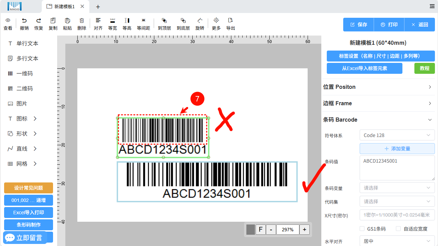This screenshot has height=246, width=438.
Task: Add a 单行文本 single-line text element
Action: [x=23, y=43]
